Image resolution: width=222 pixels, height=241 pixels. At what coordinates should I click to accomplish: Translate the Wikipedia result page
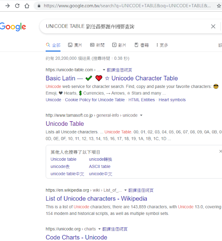coord(141,190)
